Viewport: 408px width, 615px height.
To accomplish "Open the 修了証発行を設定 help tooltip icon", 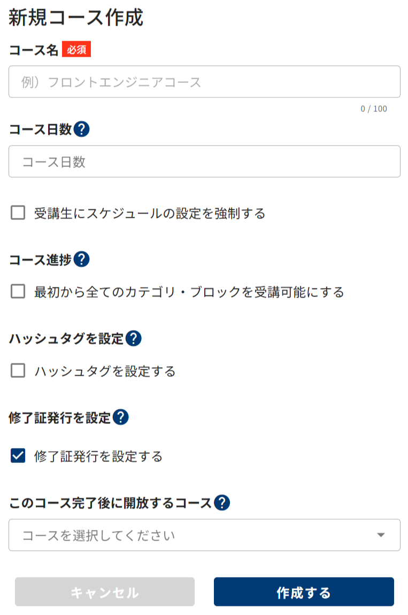I will [120, 417].
